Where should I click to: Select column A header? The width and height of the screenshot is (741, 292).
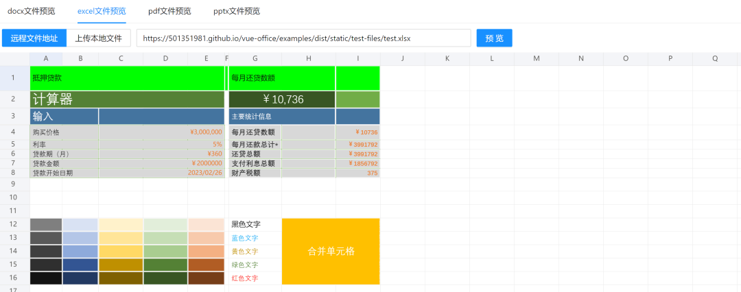[46, 58]
